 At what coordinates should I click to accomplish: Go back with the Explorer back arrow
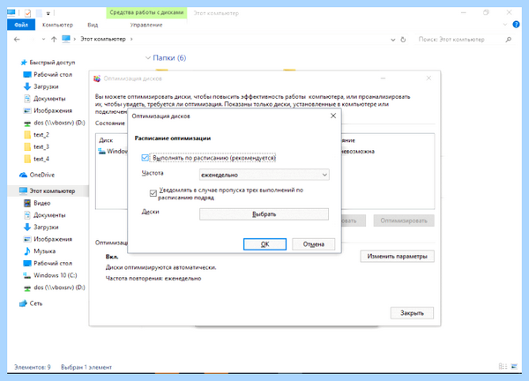click(17, 39)
